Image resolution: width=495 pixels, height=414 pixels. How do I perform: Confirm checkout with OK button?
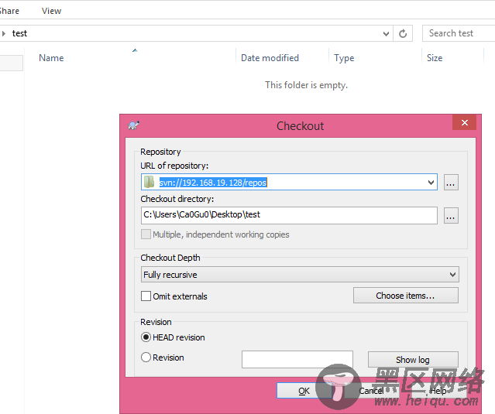tap(304, 391)
